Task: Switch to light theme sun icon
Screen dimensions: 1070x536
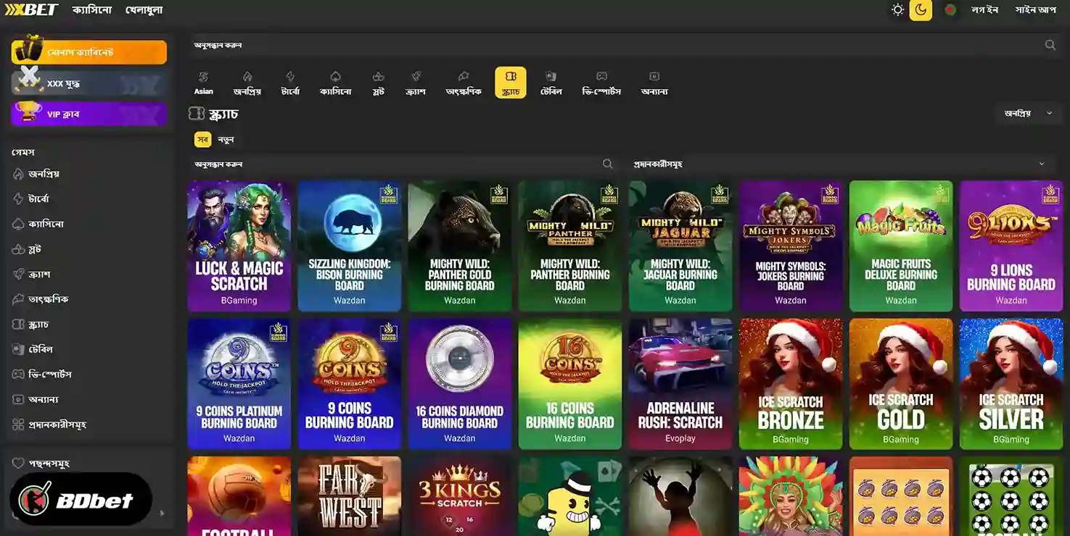Action: pyautogui.click(x=897, y=10)
